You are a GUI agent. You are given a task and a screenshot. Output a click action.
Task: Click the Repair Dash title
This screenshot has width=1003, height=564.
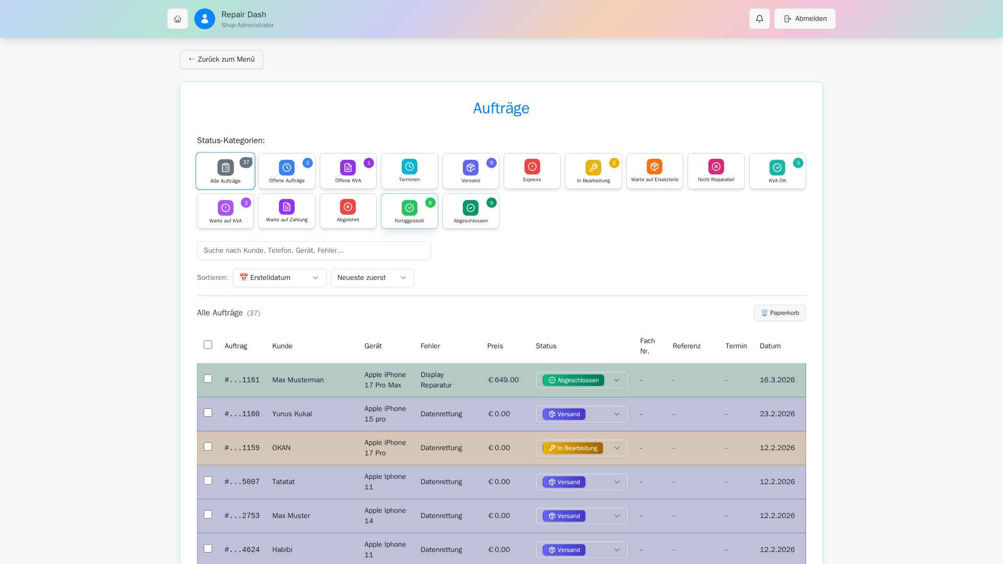[243, 15]
